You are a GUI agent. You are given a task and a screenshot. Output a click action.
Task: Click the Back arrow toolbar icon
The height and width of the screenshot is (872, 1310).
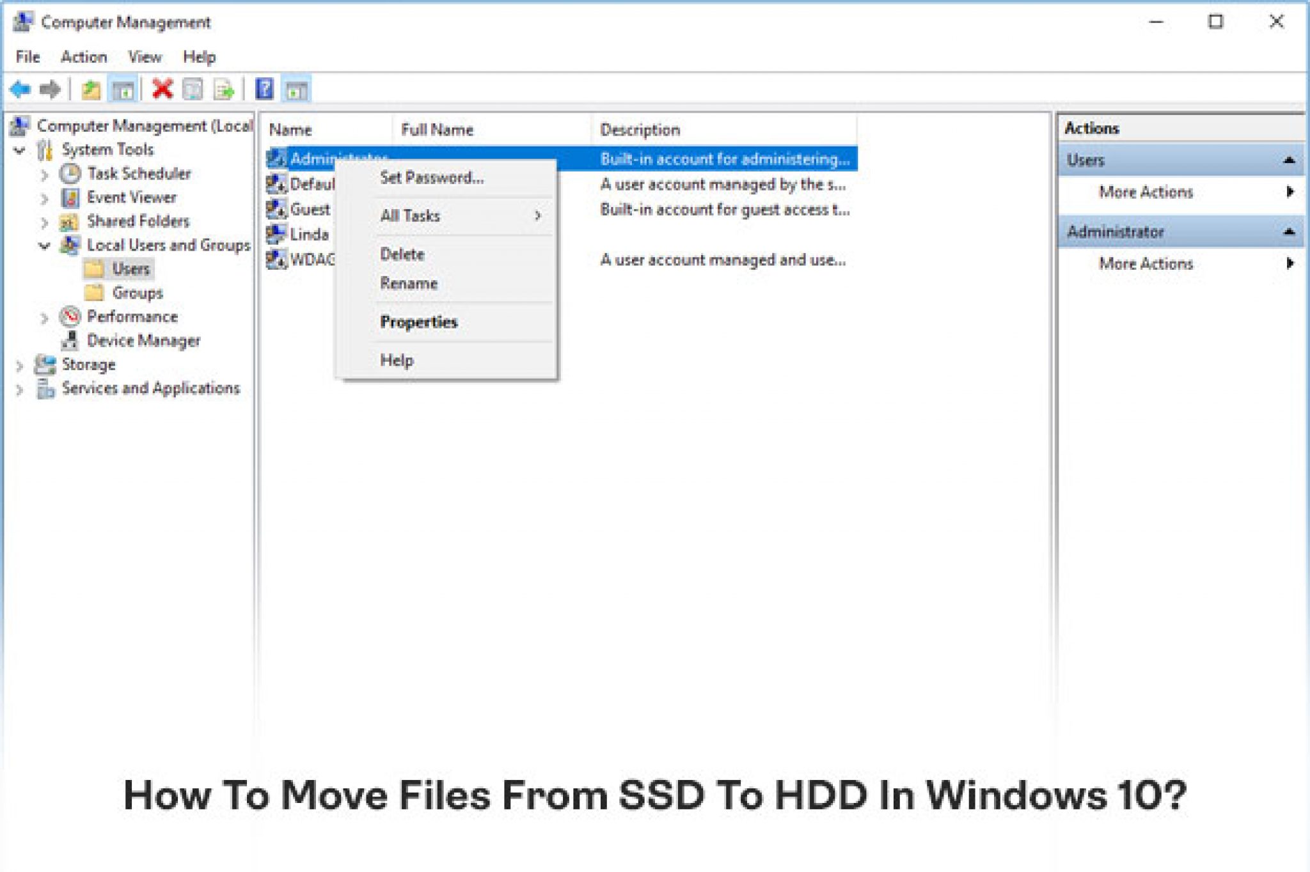click(21, 90)
